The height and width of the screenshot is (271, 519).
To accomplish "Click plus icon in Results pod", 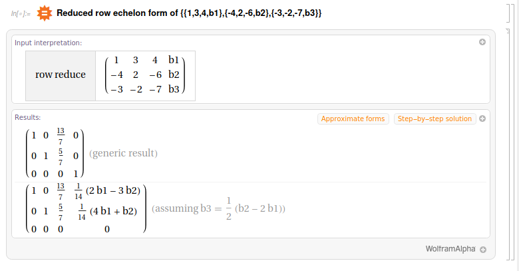I will 482,119.
